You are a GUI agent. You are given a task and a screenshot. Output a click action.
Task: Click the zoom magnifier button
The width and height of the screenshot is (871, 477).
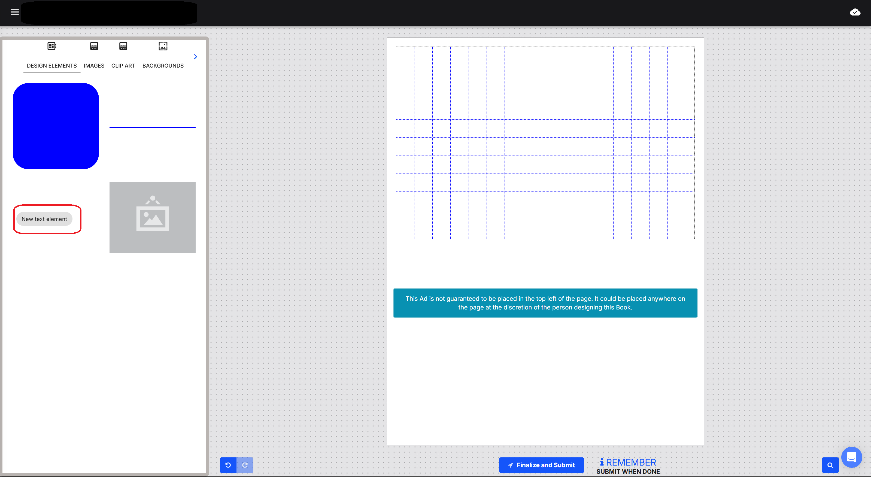(x=830, y=465)
